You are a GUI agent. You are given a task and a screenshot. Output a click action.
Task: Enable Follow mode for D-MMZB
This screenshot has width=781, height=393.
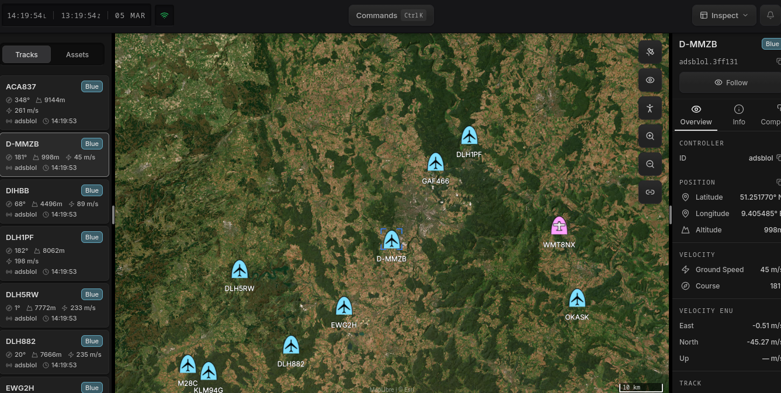click(x=730, y=82)
